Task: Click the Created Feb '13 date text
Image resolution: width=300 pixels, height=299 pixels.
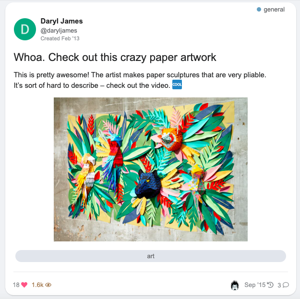Action: (x=60, y=38)
